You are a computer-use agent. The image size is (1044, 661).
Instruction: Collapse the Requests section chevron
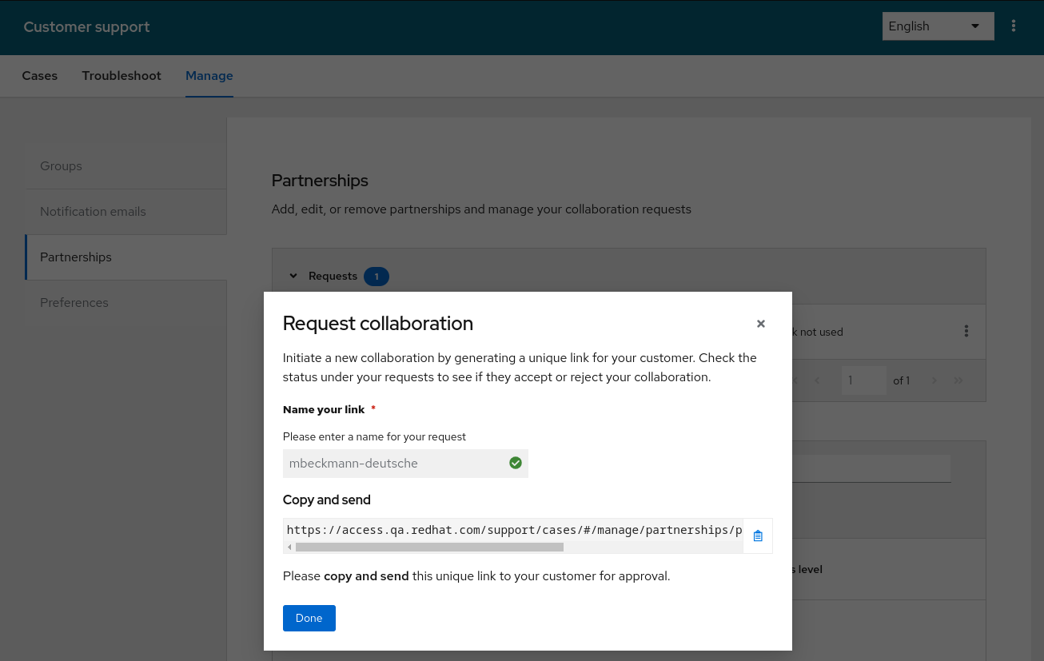click(293, 276)
